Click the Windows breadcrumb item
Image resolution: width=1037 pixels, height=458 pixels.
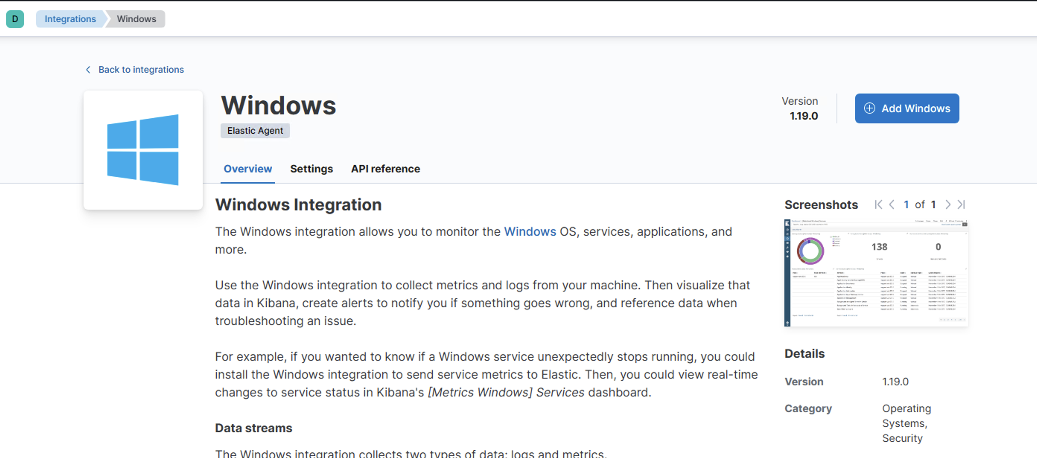[x=136, y=19]
